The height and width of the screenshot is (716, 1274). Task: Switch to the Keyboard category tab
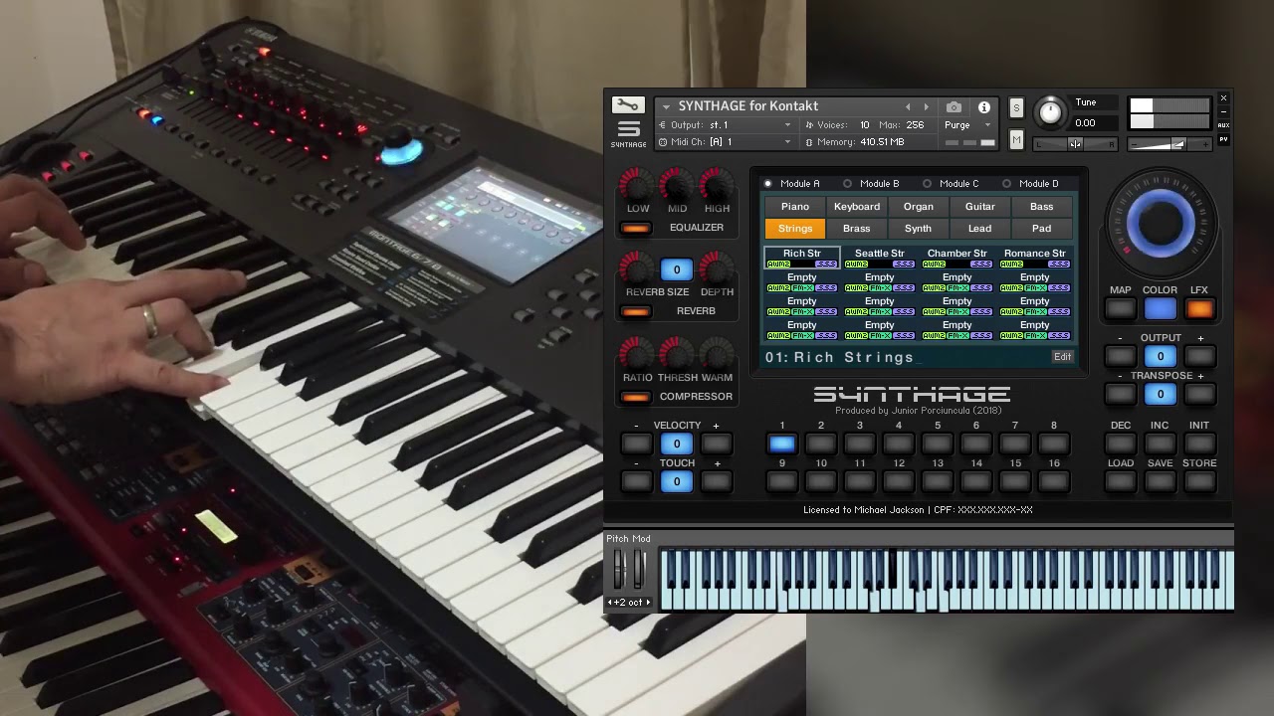click(857, 207)
